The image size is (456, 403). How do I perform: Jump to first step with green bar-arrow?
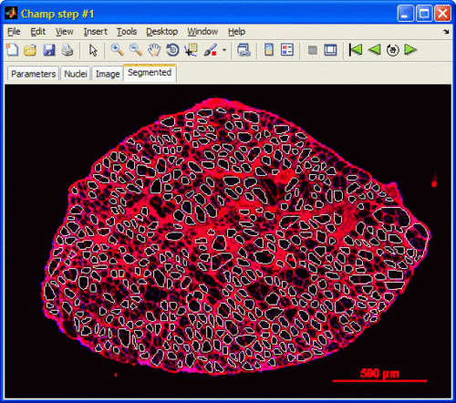pyautogui.click(x=356, y=49)
